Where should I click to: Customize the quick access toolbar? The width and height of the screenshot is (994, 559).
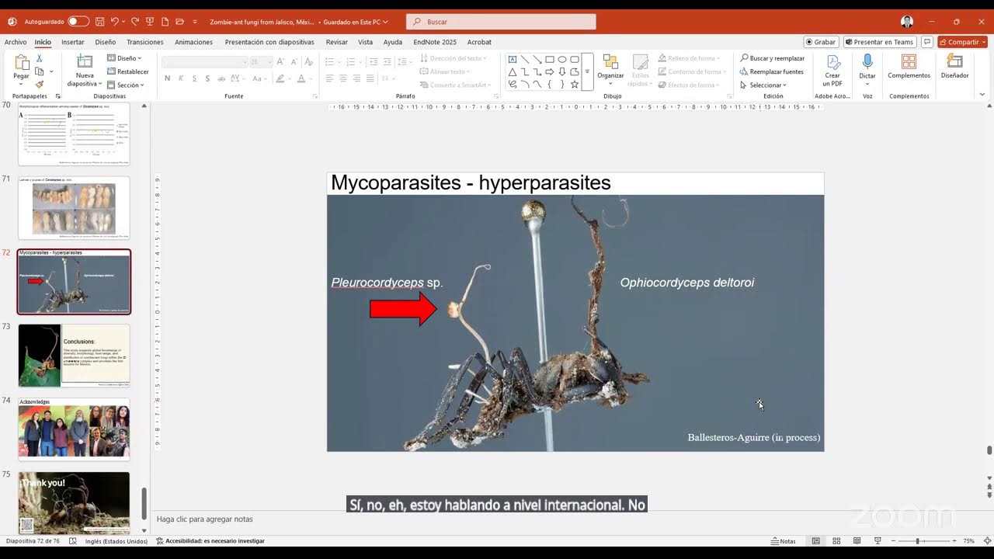point(195,22)
